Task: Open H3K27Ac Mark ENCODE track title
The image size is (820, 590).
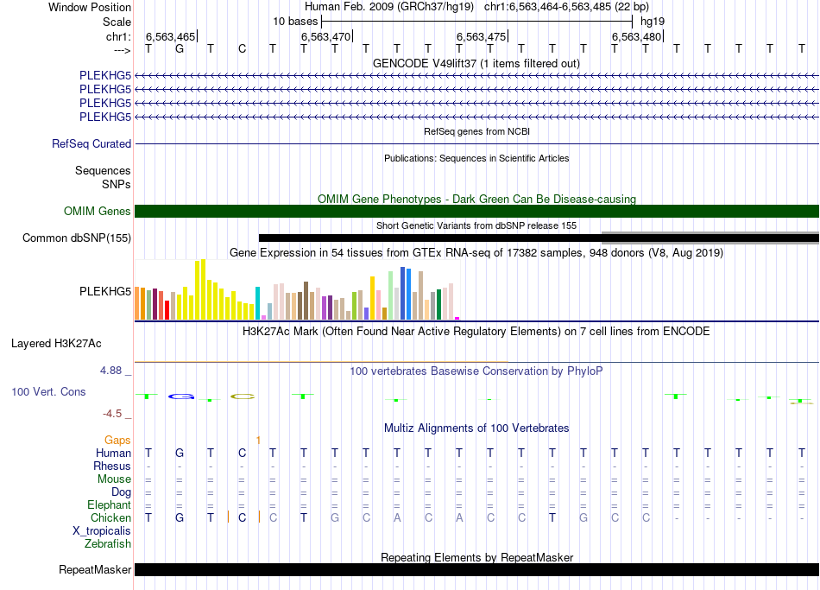Action: [x=476, y=332]
